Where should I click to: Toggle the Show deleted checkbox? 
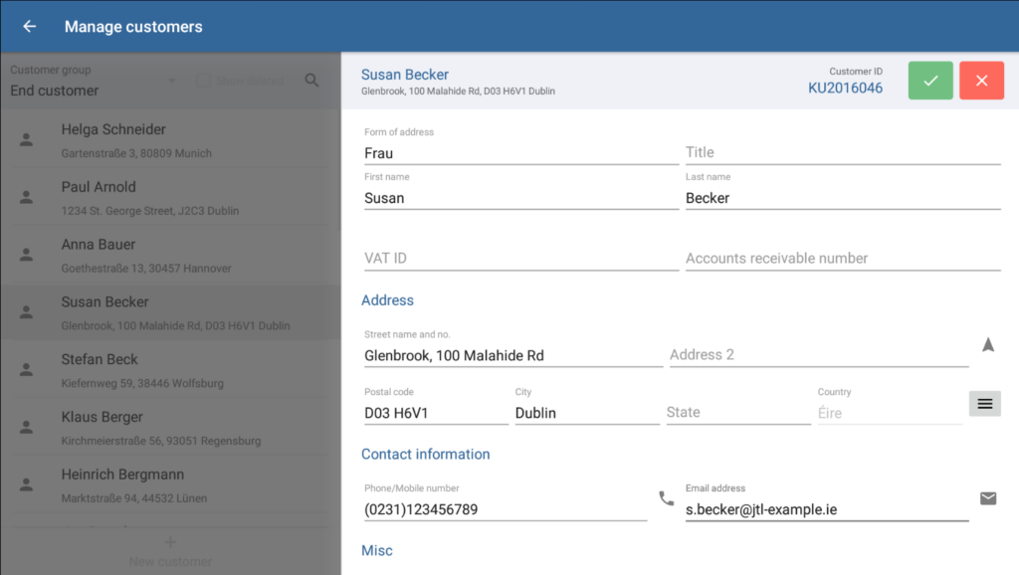[203, 81]
